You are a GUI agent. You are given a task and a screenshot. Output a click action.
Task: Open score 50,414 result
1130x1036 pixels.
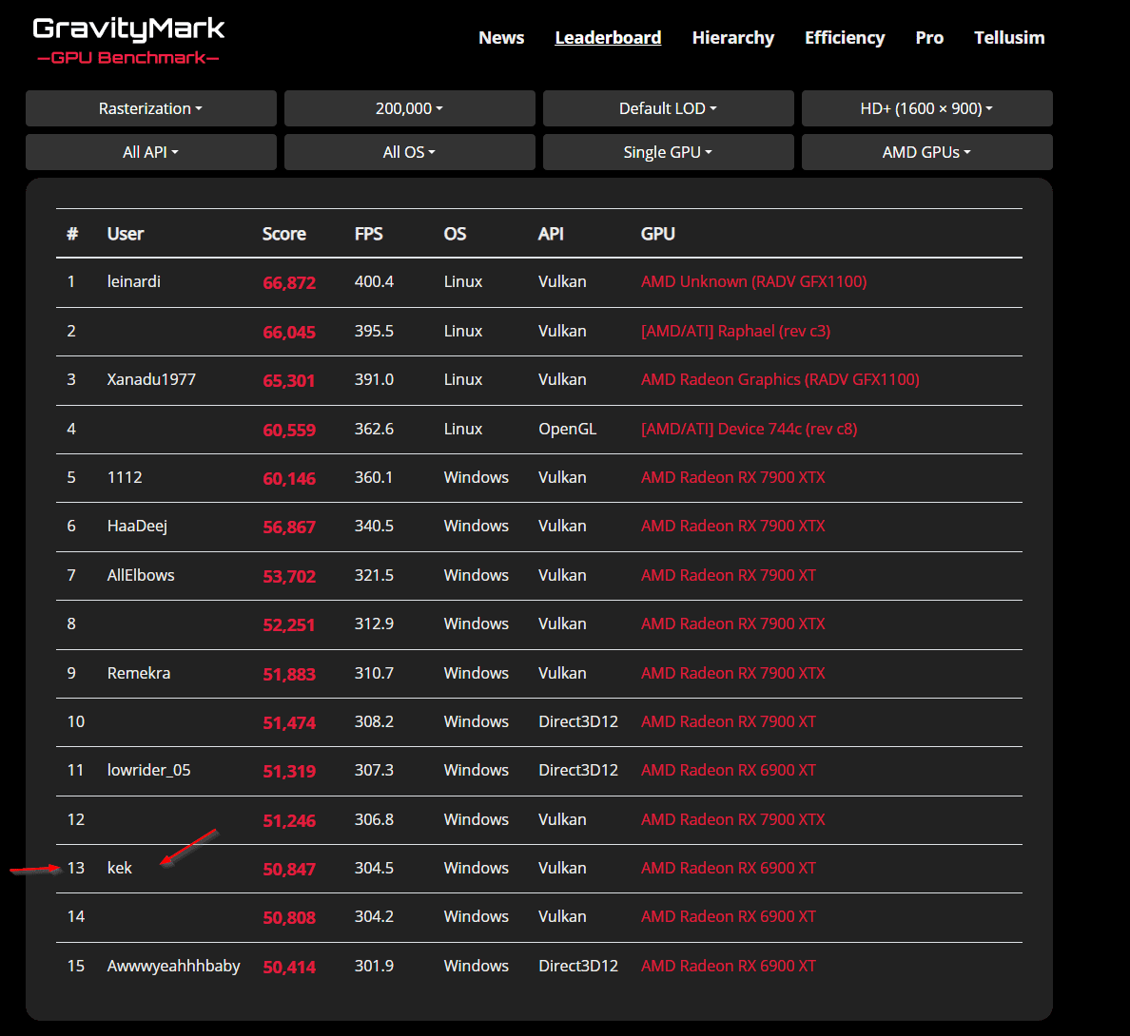pos(289,967)
